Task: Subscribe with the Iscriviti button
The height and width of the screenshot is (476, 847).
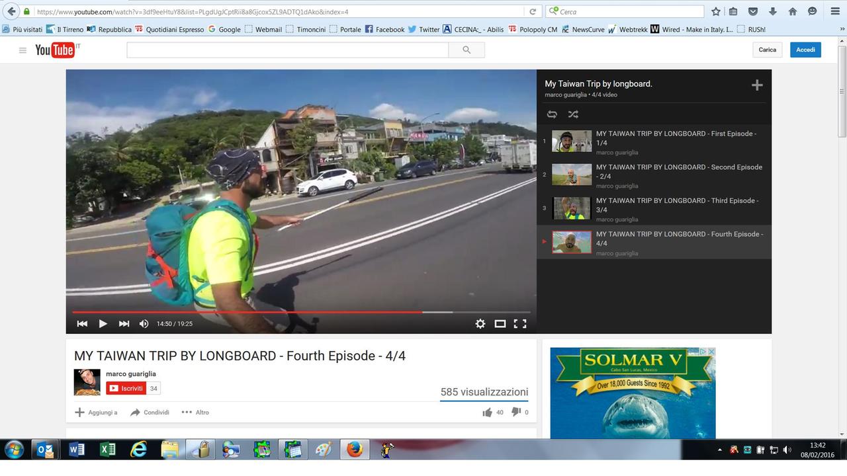Action: (126, 388)
